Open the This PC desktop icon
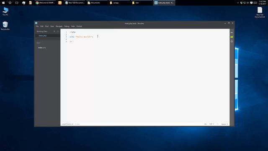 [x=5, y=11]
